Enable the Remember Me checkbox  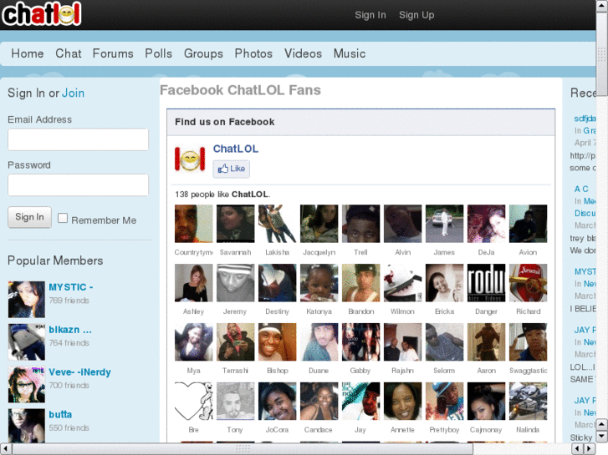pyautogui.click(x=63, y=218)
